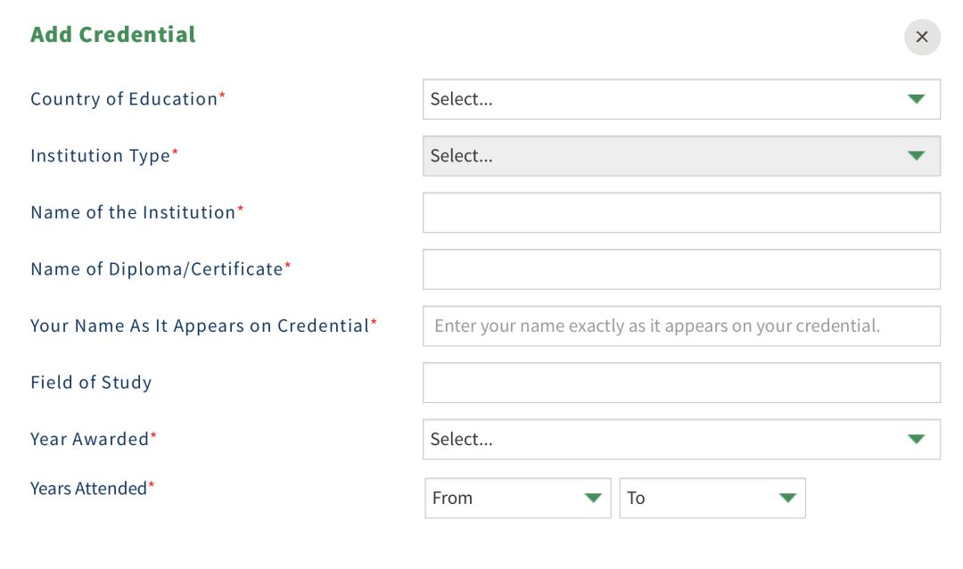Open the Year Awarded dropdown
Image resolution: width=963 pixels, height=569 pixels.
coord(681,439)
